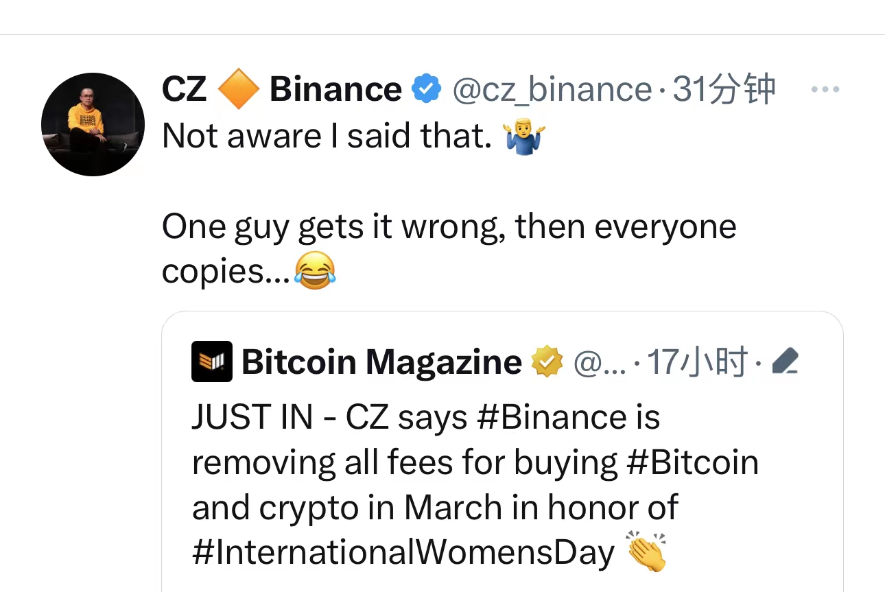
Task: Open the three-dot more options menu
Action: coord(825,90)
